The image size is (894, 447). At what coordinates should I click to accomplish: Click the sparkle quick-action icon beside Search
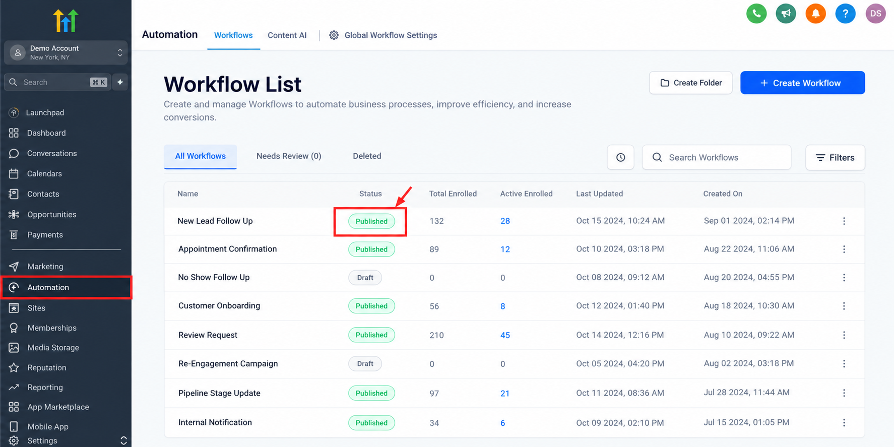pyautogui.click(x=120, y=82)
